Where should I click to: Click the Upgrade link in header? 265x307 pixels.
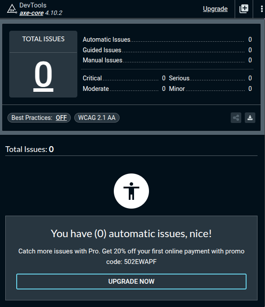point(215,9)
